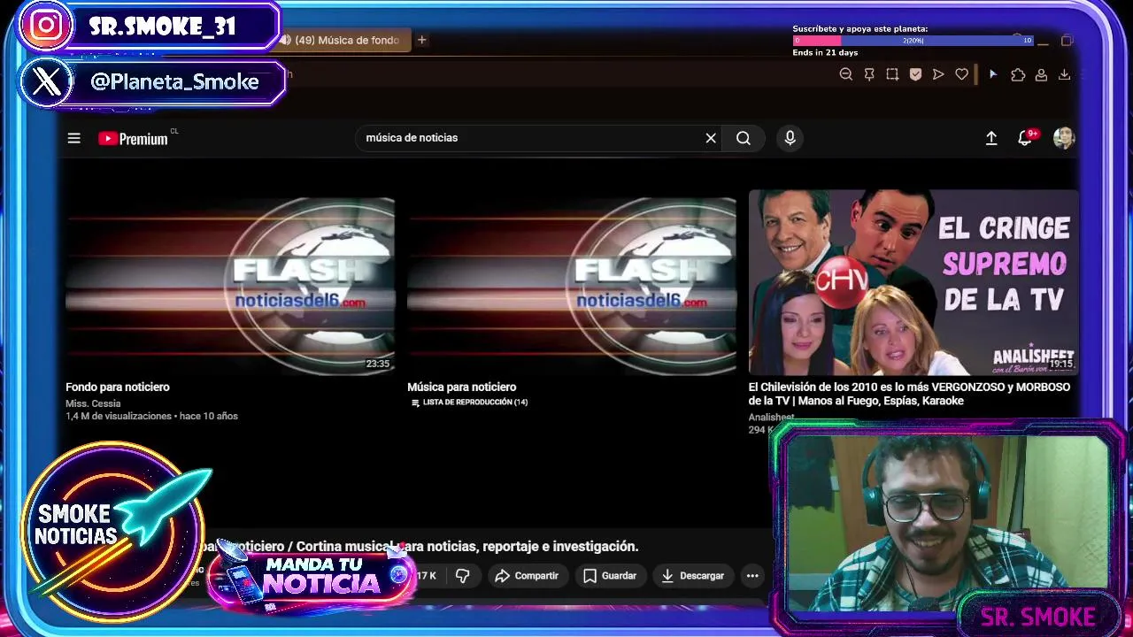The width and height of the screenshot is (1133, 637).
Task: Open the upload/create video icon
Action: pos(991,138)
